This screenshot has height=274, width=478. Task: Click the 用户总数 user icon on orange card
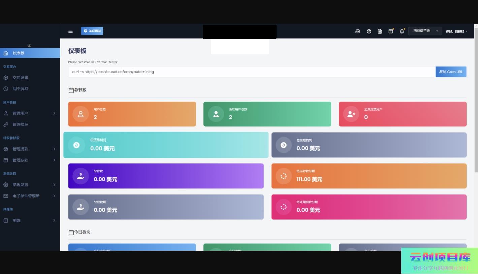[81, 114]
